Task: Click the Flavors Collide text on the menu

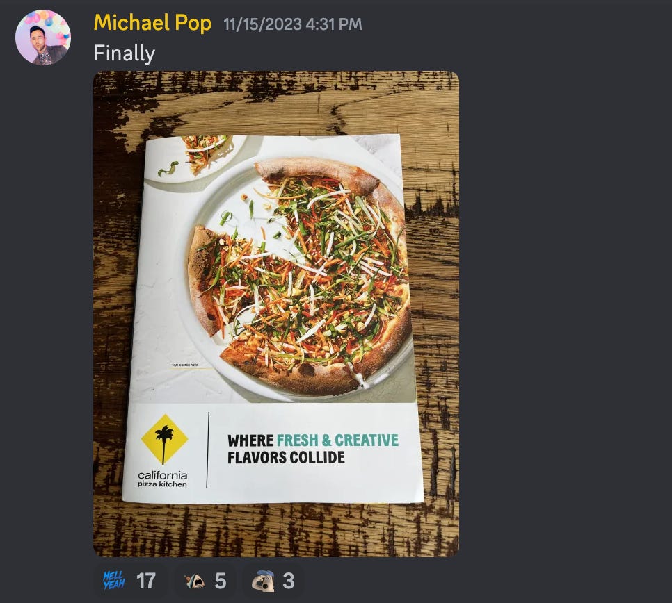Action: pyautogui.click(x=286, y=458)
